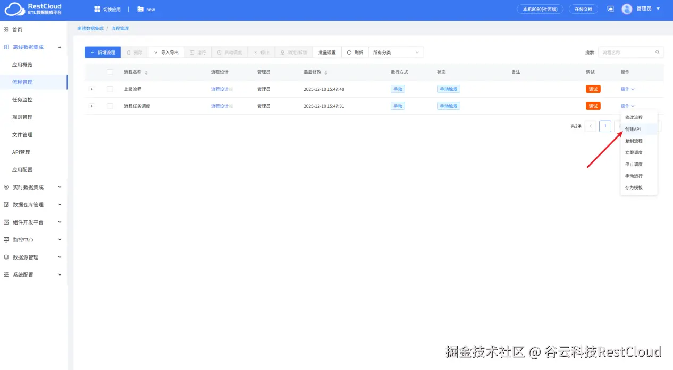Image resolution: width=673 pixels, height=370 pixels.
Task: Check the checkbox for 流程任务调度 row
Action: pos(110,106)
